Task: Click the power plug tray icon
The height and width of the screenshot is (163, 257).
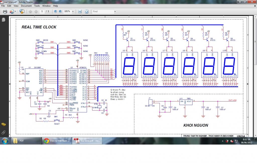Action: pos(227,141)
